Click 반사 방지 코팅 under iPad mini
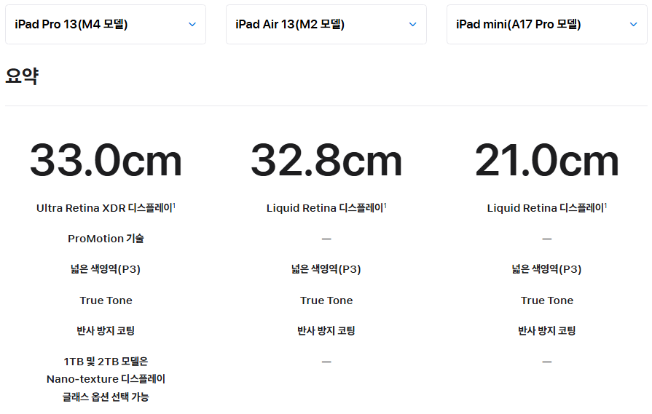Viewport: 652px width, 414px height. [547, 331]
